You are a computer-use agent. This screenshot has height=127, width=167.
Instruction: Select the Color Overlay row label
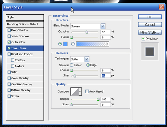(20, 78)
